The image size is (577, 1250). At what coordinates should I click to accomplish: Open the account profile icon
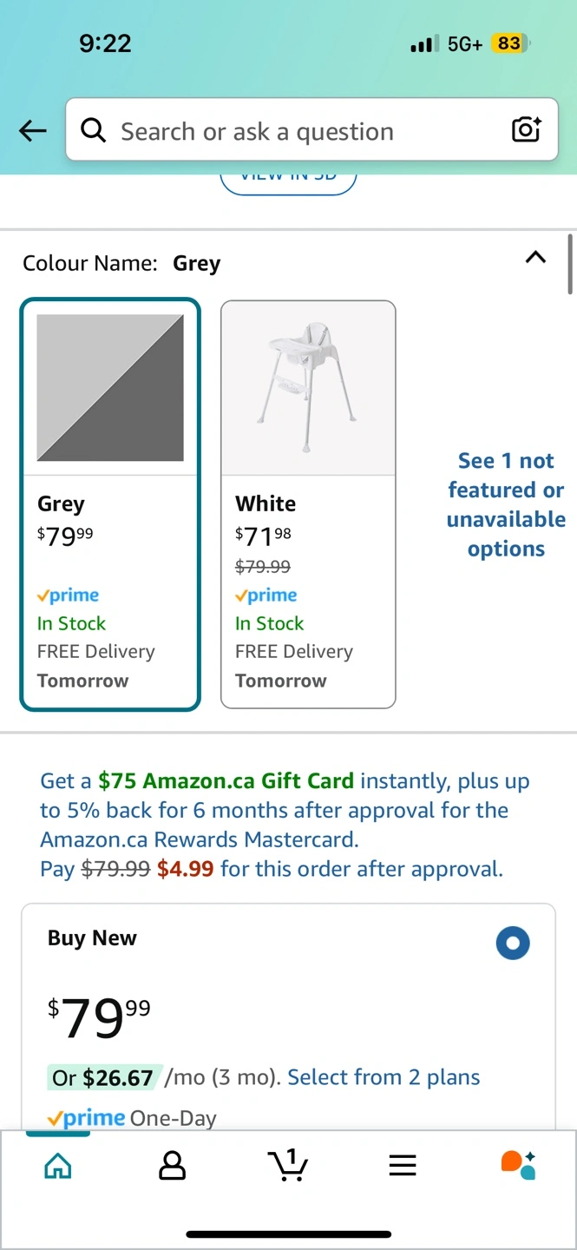point(173,1166)
